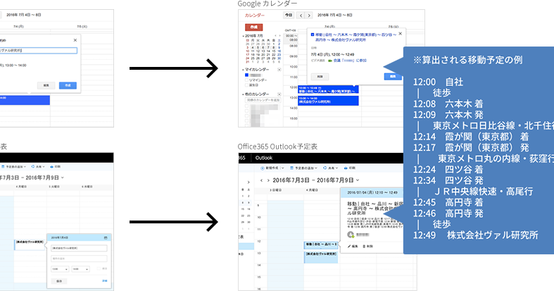Go to previous week in Google Calendar header
The width and height of the screenshot is (554, 291).
(x=301, y=16)
